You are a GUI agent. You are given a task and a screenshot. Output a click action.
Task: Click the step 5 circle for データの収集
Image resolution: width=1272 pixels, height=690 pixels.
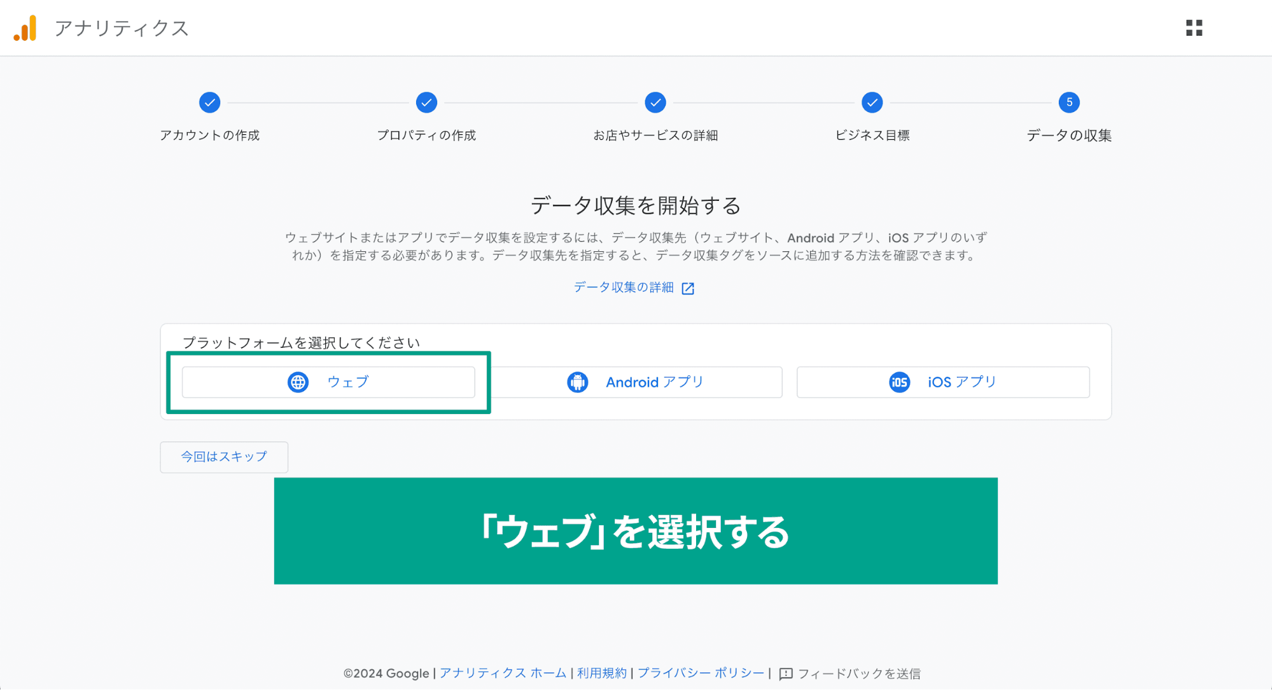point(1069,102)
